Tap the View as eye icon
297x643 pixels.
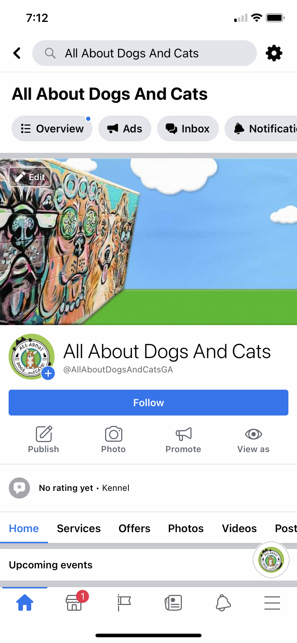[x=253, y=434]
